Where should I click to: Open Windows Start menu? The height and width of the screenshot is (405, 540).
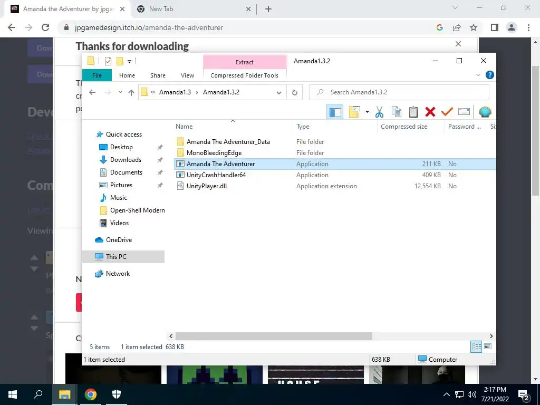(x=13, y=394)
